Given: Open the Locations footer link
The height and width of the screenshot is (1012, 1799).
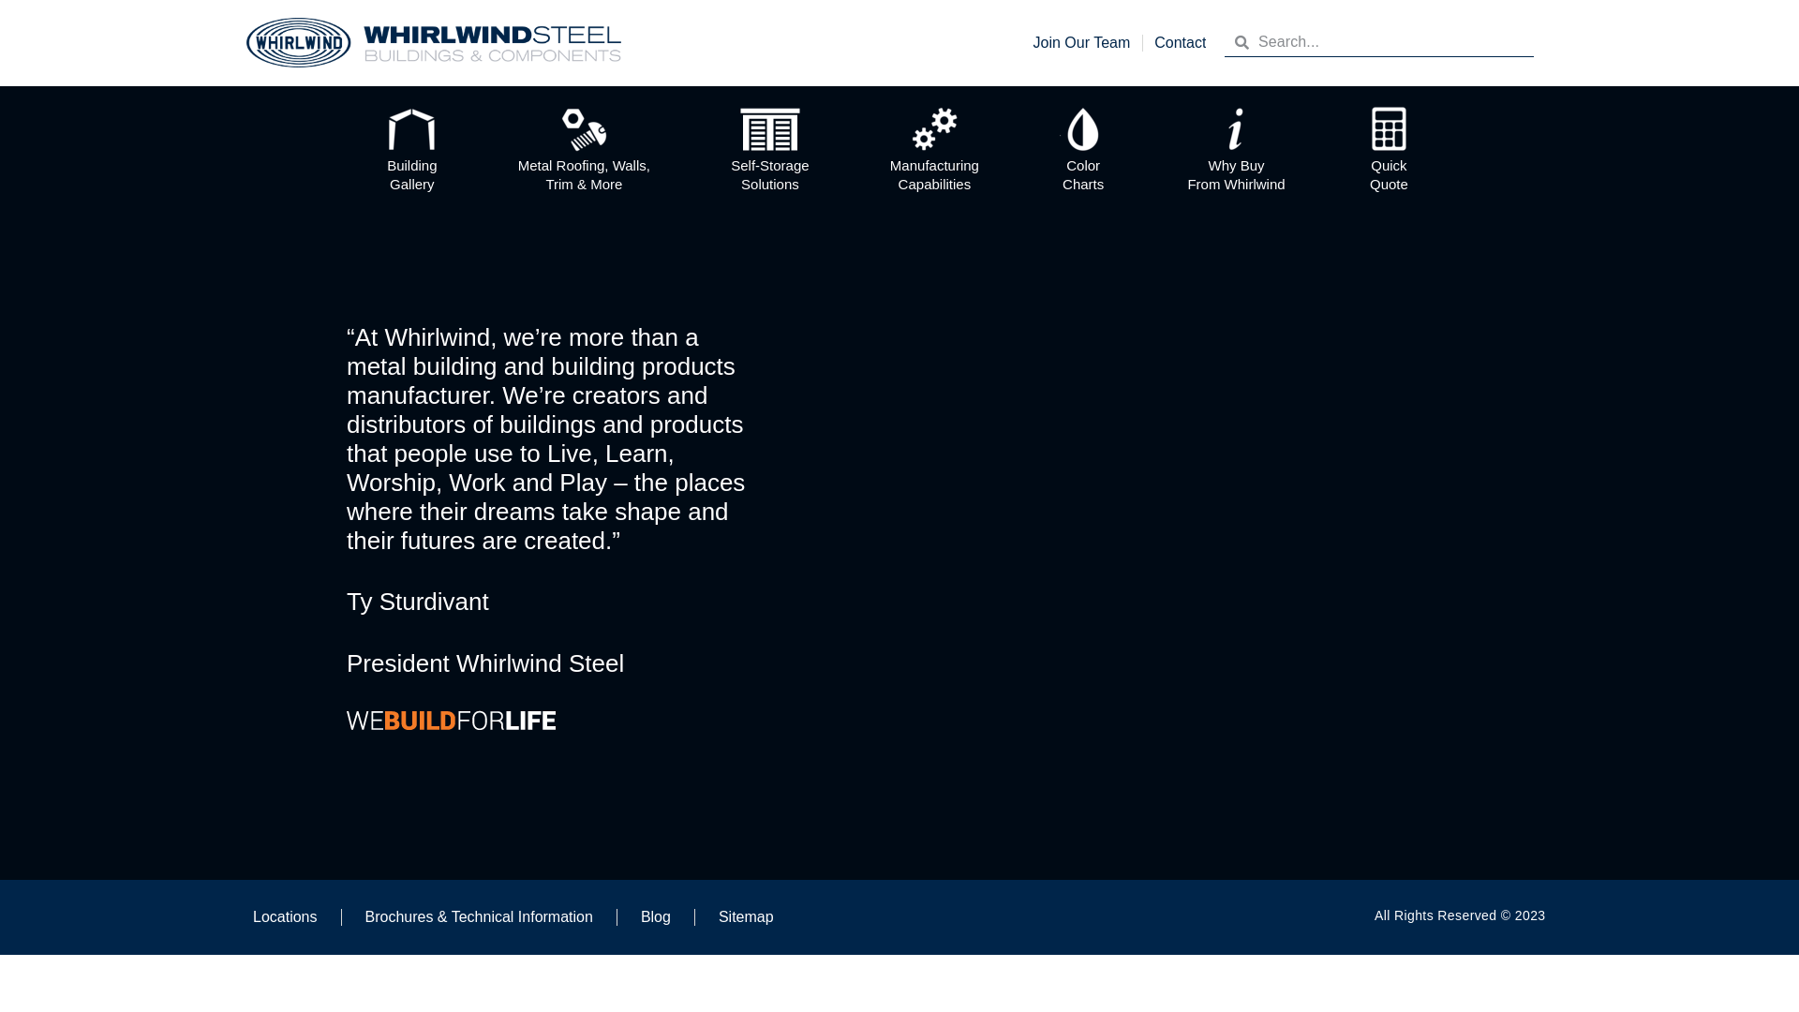Looking at the screenshot, I should [x=285, y=917].
